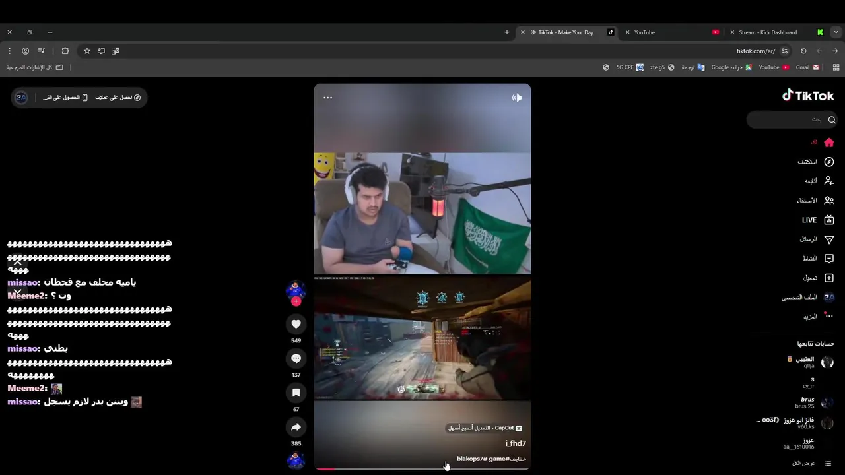Image resolution: width=845 pixels, height=475 pixels.
Task: Open All Bookmarks (كل الإشارات المرجعية) folder
Action: [x=35, y=67]
